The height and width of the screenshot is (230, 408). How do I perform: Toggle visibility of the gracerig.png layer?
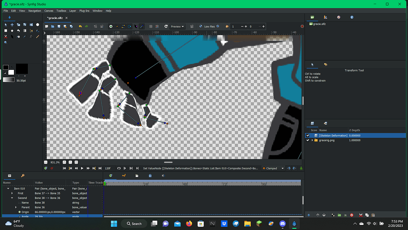(308, 140)
